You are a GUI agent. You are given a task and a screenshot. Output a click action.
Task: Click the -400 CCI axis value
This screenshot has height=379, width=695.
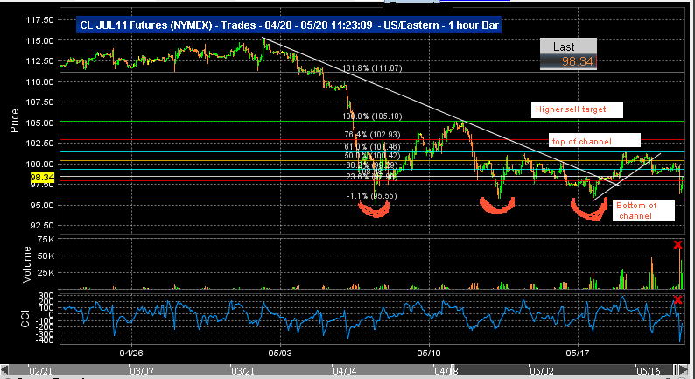pos(45,340)
